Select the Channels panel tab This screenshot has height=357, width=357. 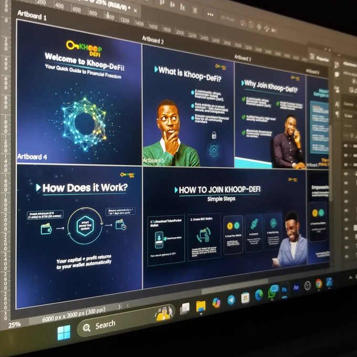[x=349, y=104]
